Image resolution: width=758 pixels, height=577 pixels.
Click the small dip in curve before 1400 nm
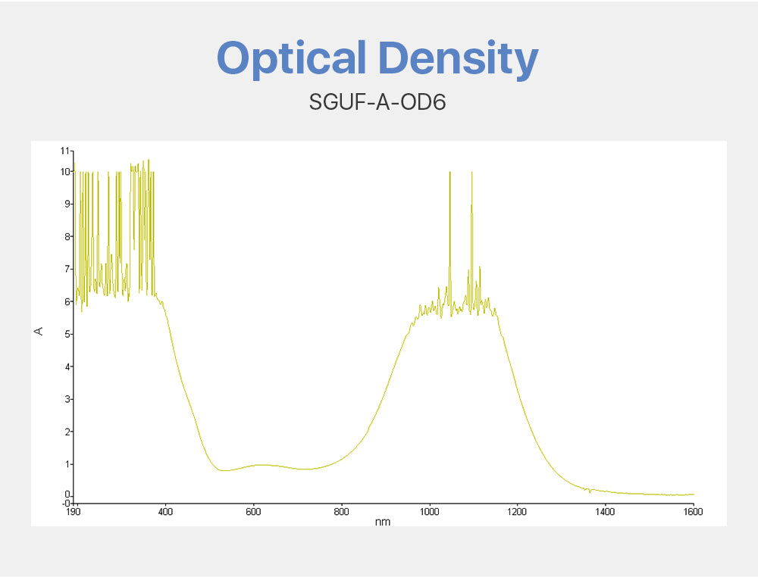590,492
